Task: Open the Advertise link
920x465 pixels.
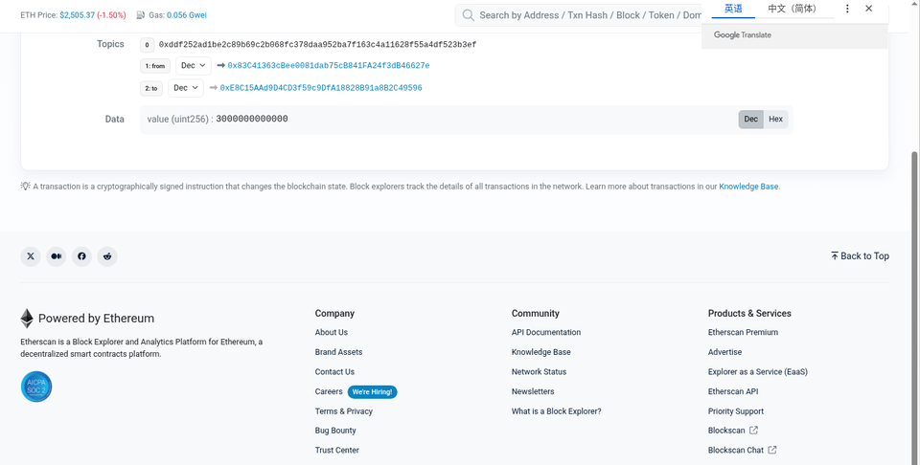Action: (x=724, y=352)
